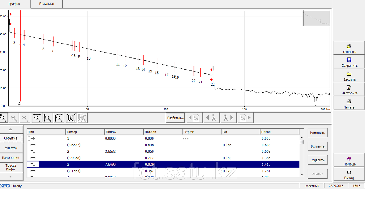Click the Выход power icon
This screenshot has width=369, height=197.
[349, 172]
